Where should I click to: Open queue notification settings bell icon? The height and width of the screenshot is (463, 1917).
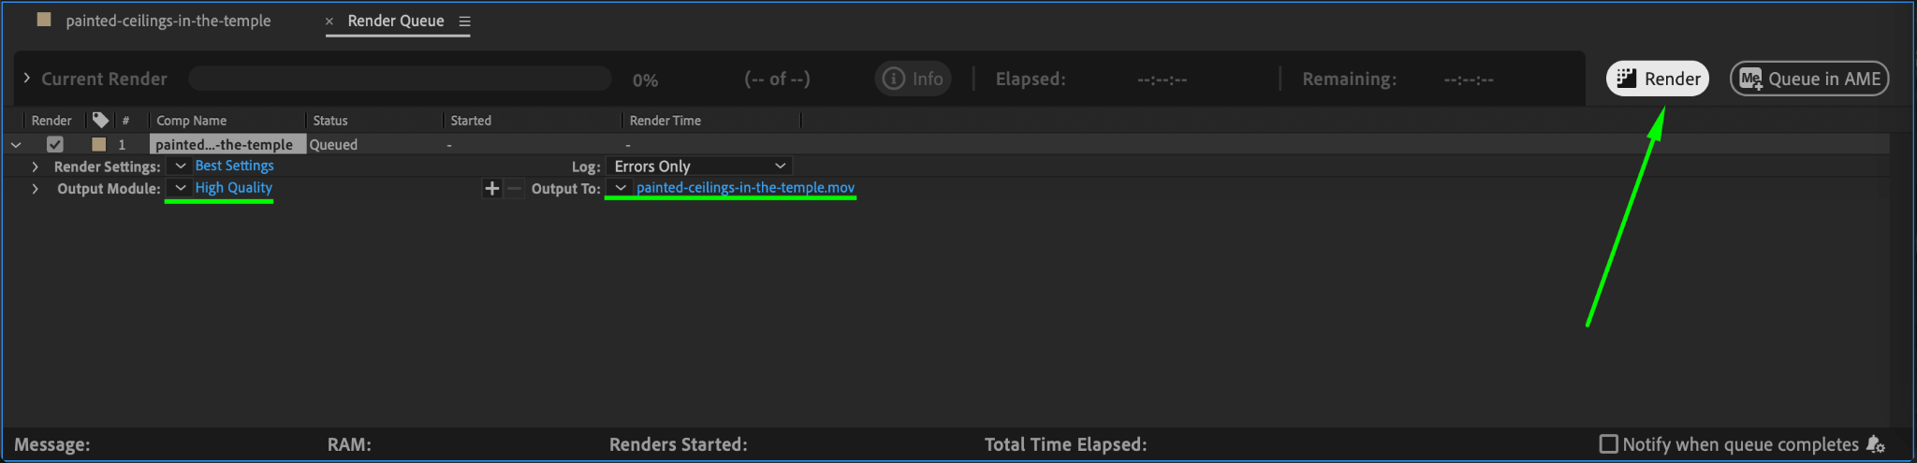[x=1875, y=444]
